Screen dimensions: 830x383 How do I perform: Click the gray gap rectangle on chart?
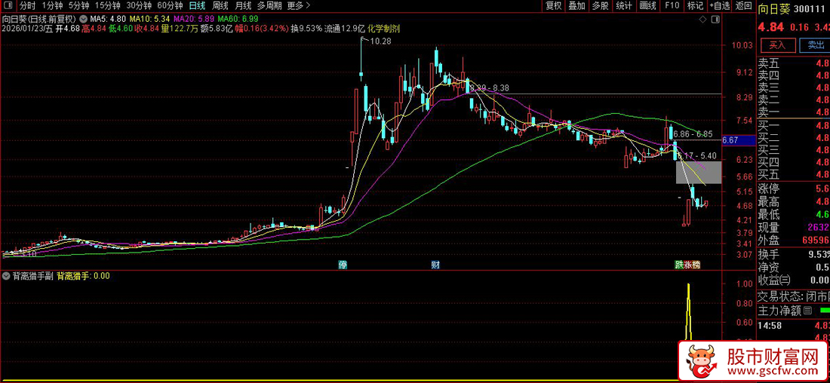tap(699, 173)
